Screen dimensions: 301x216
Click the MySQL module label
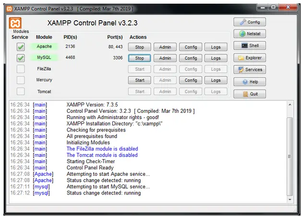click(44, 58)
